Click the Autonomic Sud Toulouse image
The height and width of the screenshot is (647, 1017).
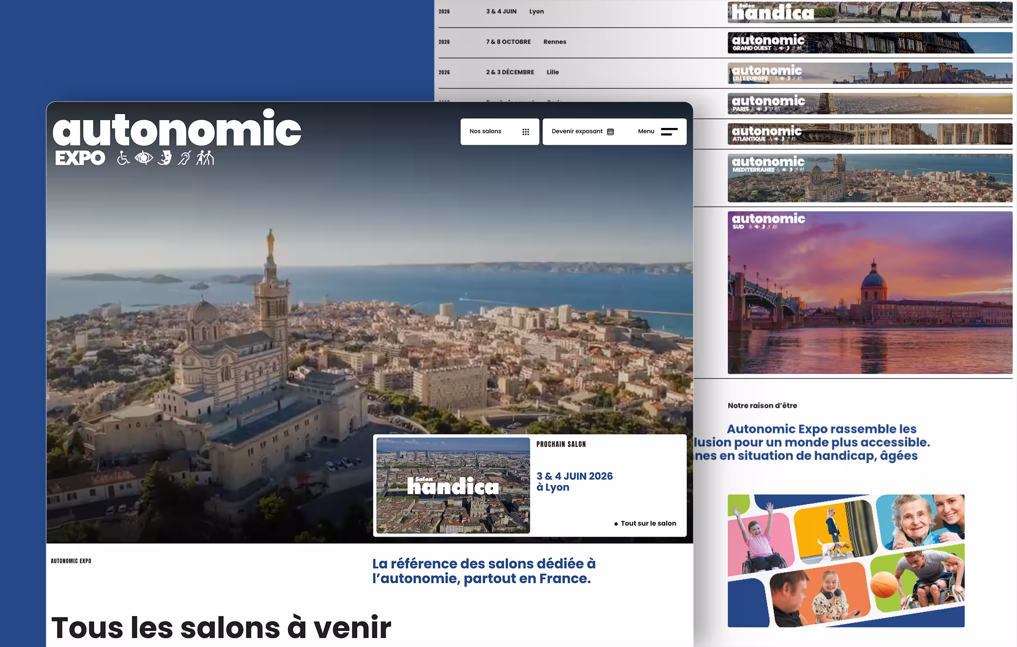pos(869,291)
